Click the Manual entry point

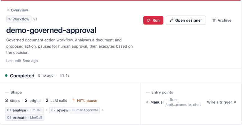pyautogui.click(x=157, y=102)
